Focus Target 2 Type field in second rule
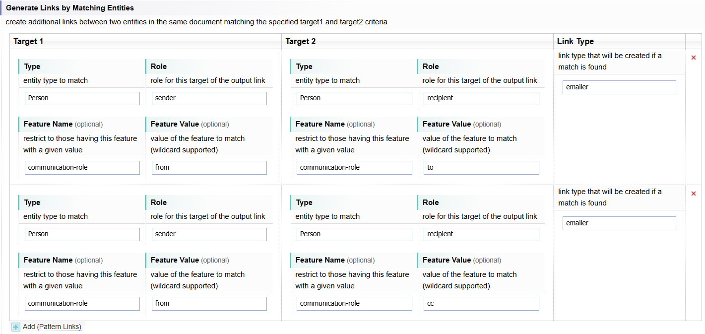Screen dimensions: 705x334 point(354,234)
